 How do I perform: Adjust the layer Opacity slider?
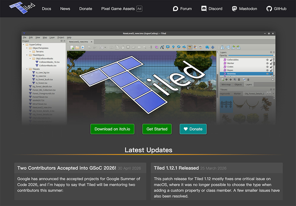coord(251,55)
